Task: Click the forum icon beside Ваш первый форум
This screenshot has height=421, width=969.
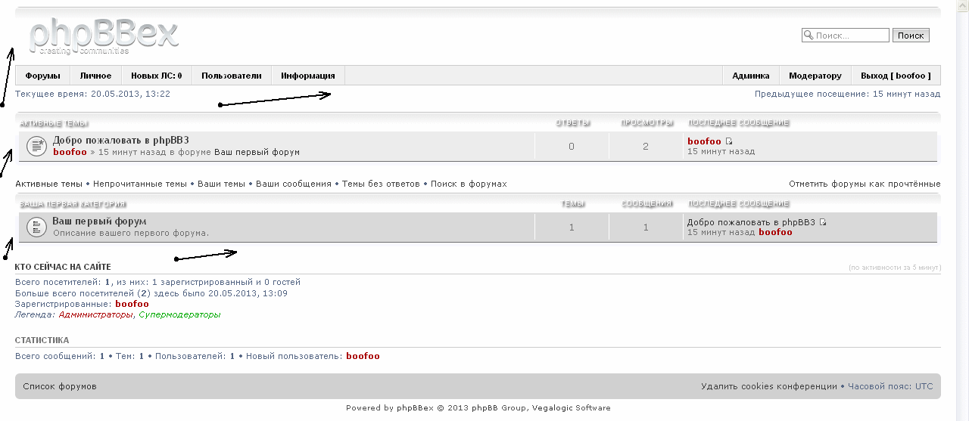Action: (x=36, y=226)
